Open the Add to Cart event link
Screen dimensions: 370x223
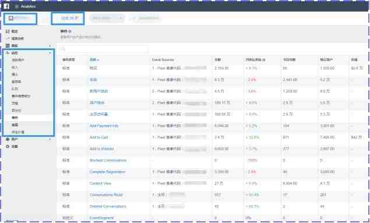(x=98, y=137)
